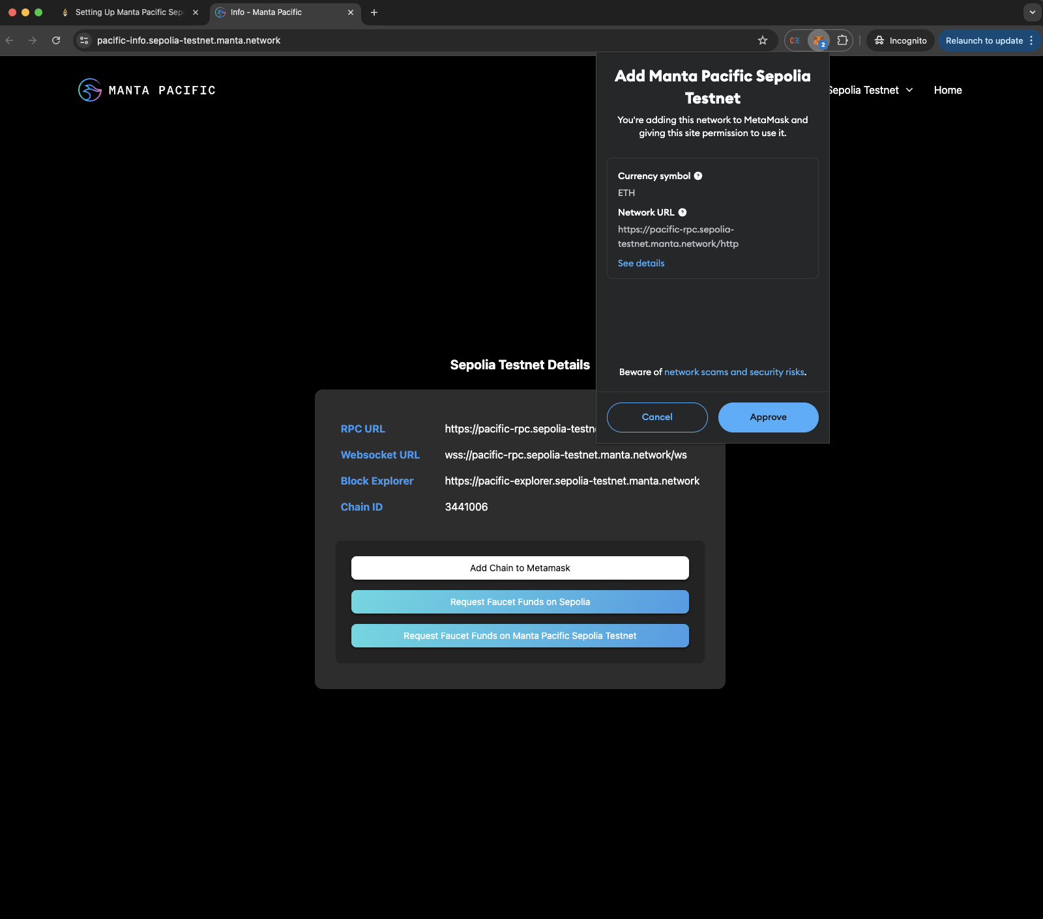Viewport: 1043px width, 919px height.
Task: Open site information icon in address bar
Action: click(x=84, y=40)
